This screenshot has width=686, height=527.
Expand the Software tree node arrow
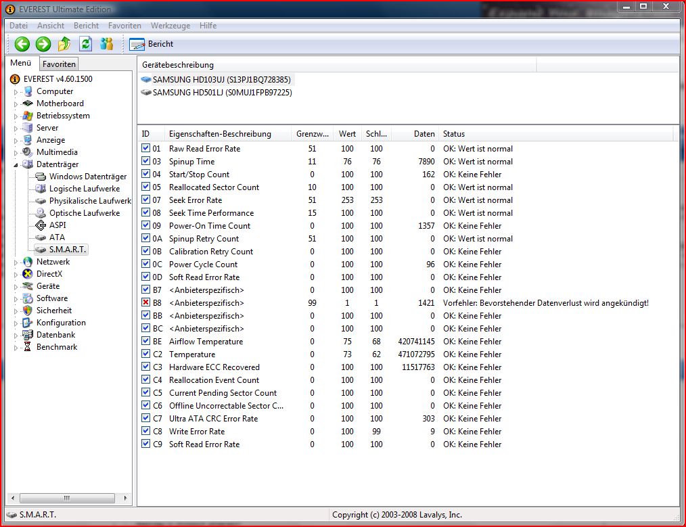[x=16, y=299]
